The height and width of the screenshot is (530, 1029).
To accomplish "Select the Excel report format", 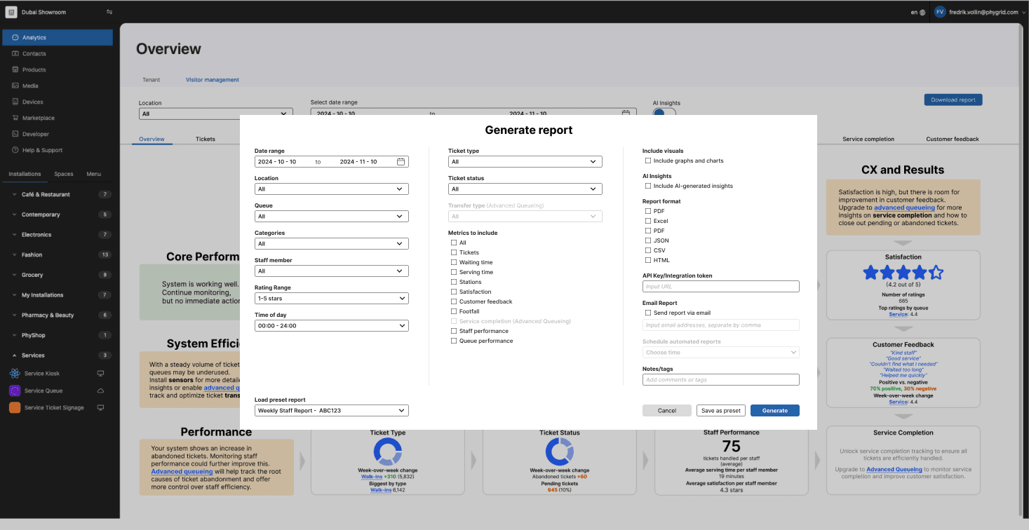I will [648, 221].
